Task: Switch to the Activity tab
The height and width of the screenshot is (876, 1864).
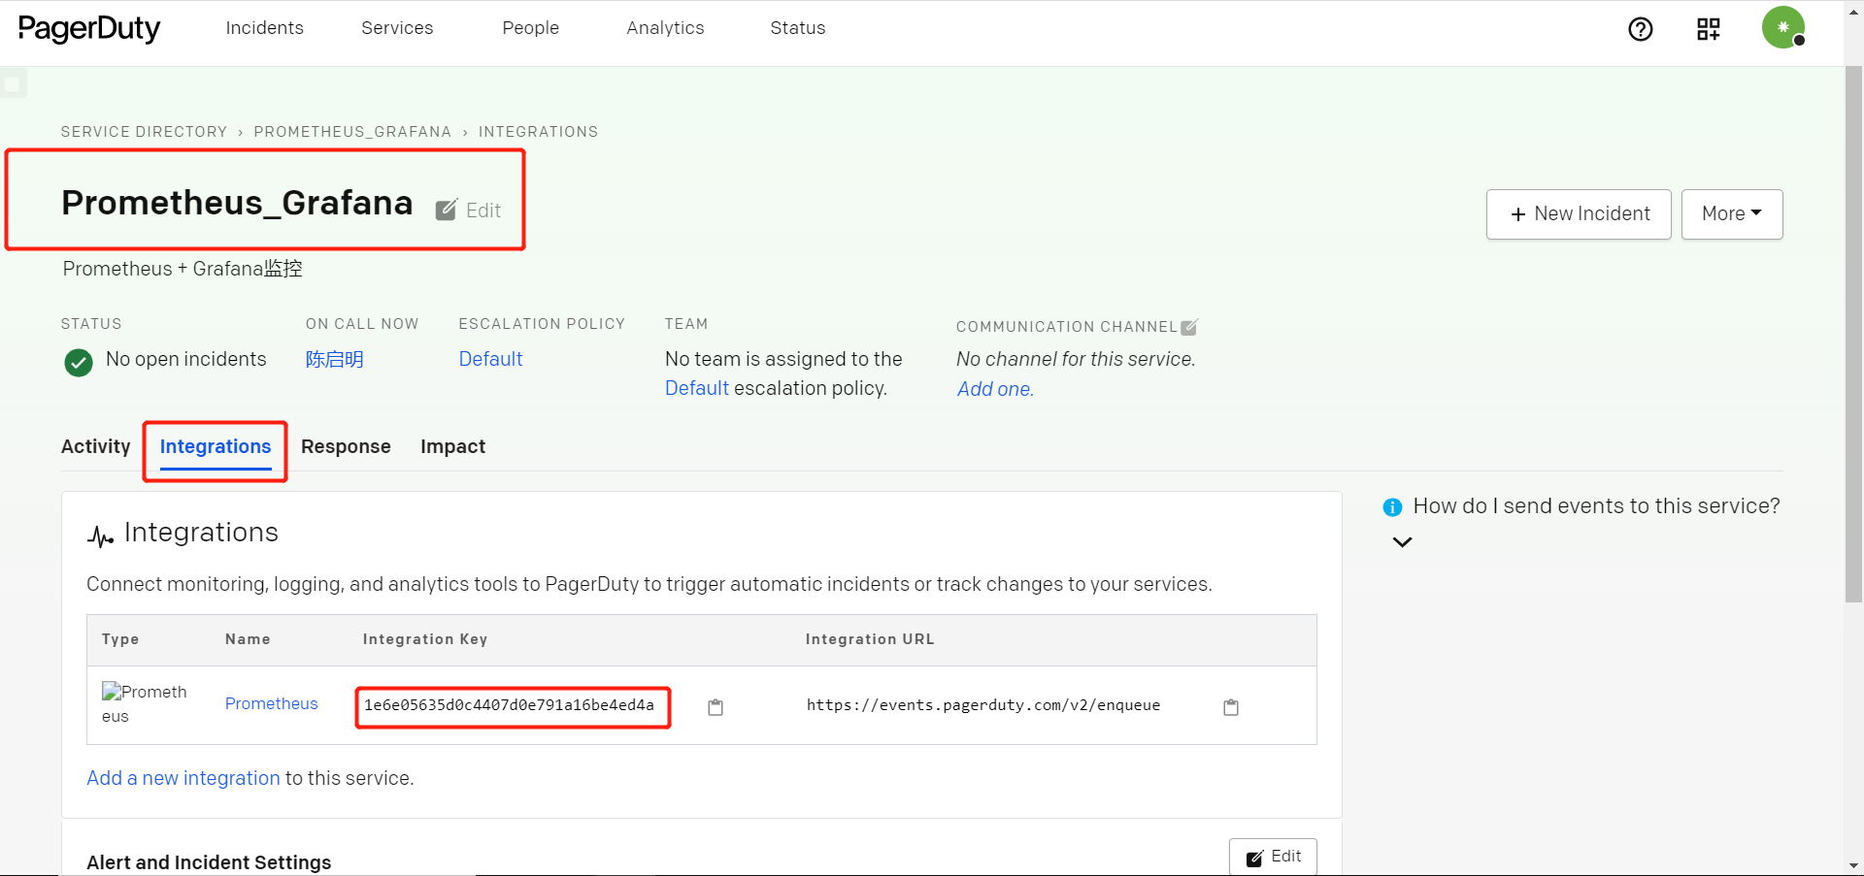Action: pos(95,446)
